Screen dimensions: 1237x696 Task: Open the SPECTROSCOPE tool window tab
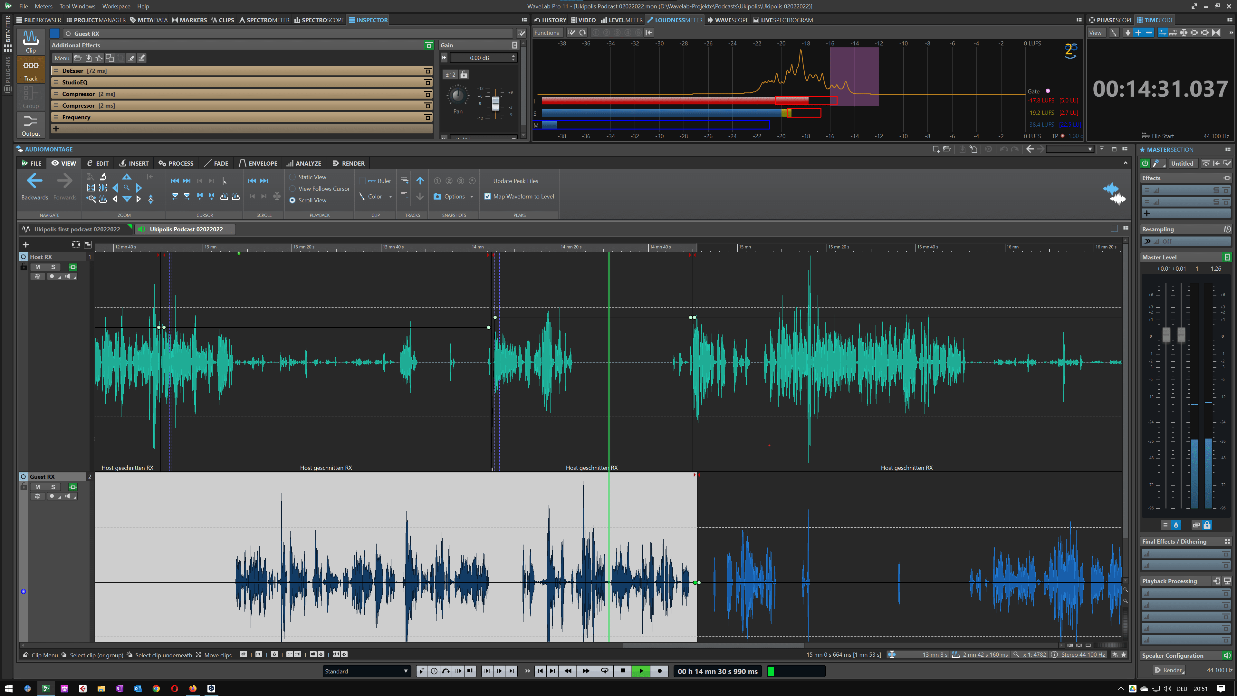pyautogui.click(x=319, y=20)
